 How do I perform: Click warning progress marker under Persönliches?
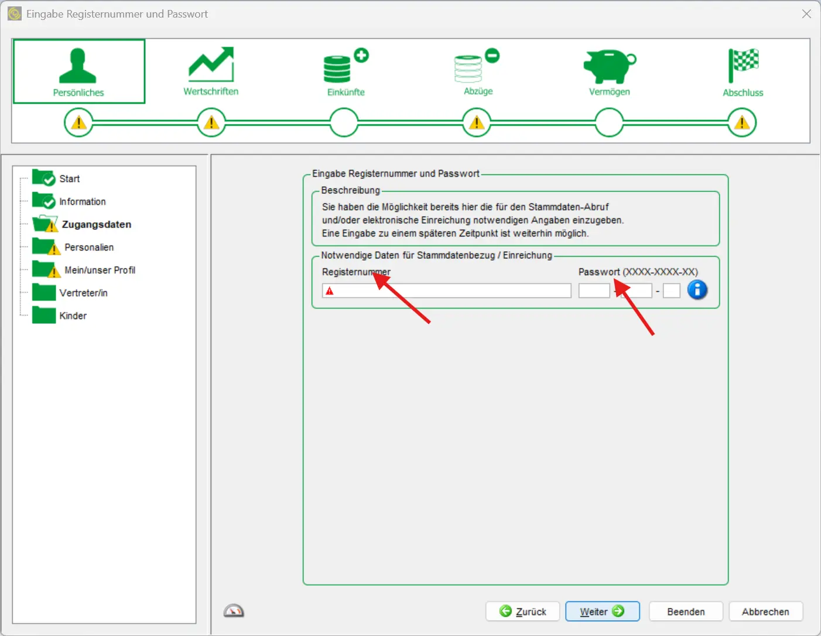pyautogui.click(x=78, y=123)
